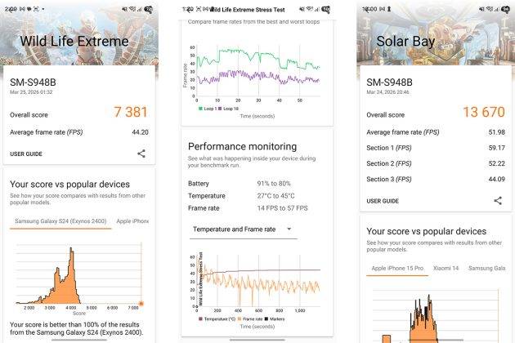Tap SM-S948B device name on Wild Life card

point(33,82)
